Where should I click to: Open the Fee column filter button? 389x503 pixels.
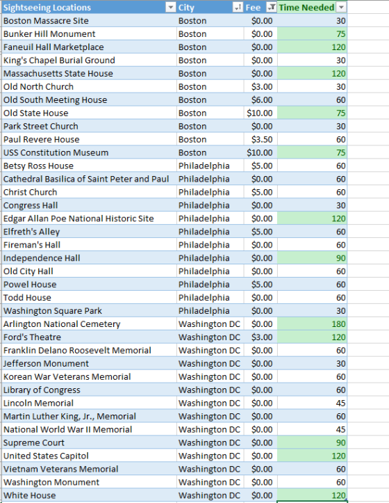pos(272,8)
